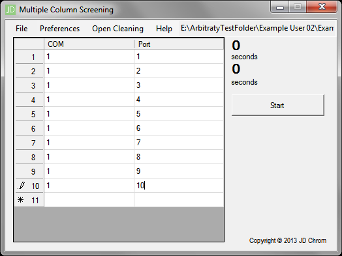This screenshot has width=342, height=256.
Task: Click the empty Port cell in row 11
Action: click(179, 200)
